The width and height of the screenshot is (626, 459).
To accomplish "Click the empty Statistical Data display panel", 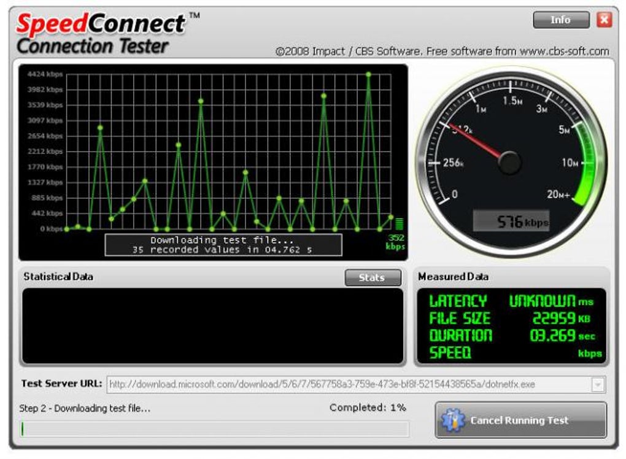I will 213,326.
